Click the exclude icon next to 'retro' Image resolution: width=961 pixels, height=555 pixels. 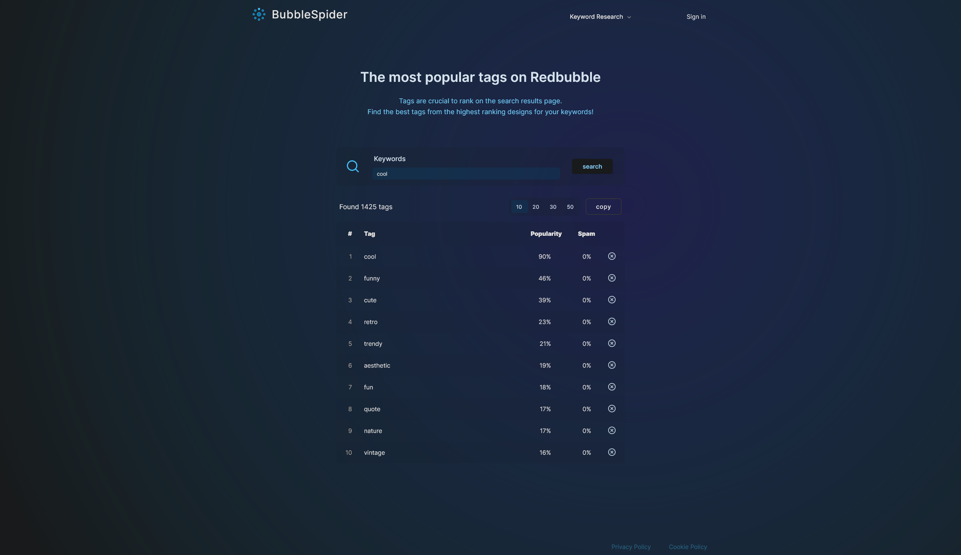pos(612,322)
